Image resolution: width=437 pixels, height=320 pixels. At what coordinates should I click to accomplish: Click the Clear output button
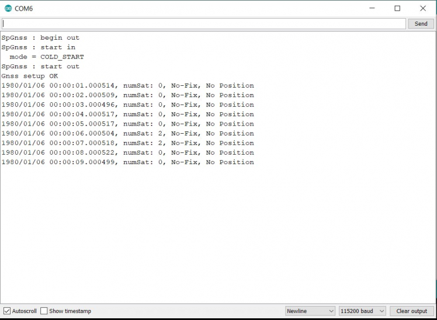(412, 311)
